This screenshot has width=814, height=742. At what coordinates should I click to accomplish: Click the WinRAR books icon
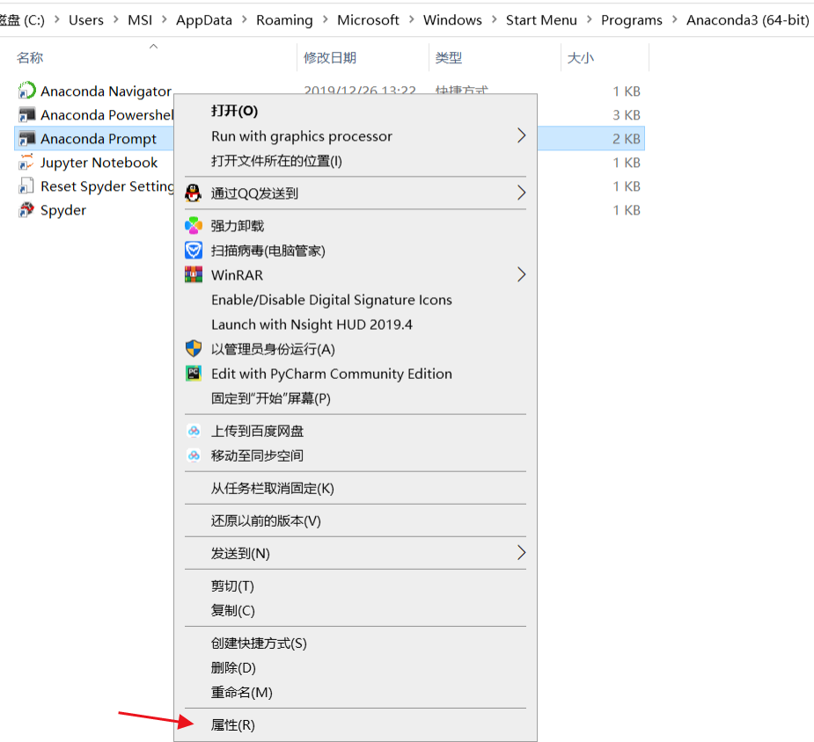tap(193, 275)
